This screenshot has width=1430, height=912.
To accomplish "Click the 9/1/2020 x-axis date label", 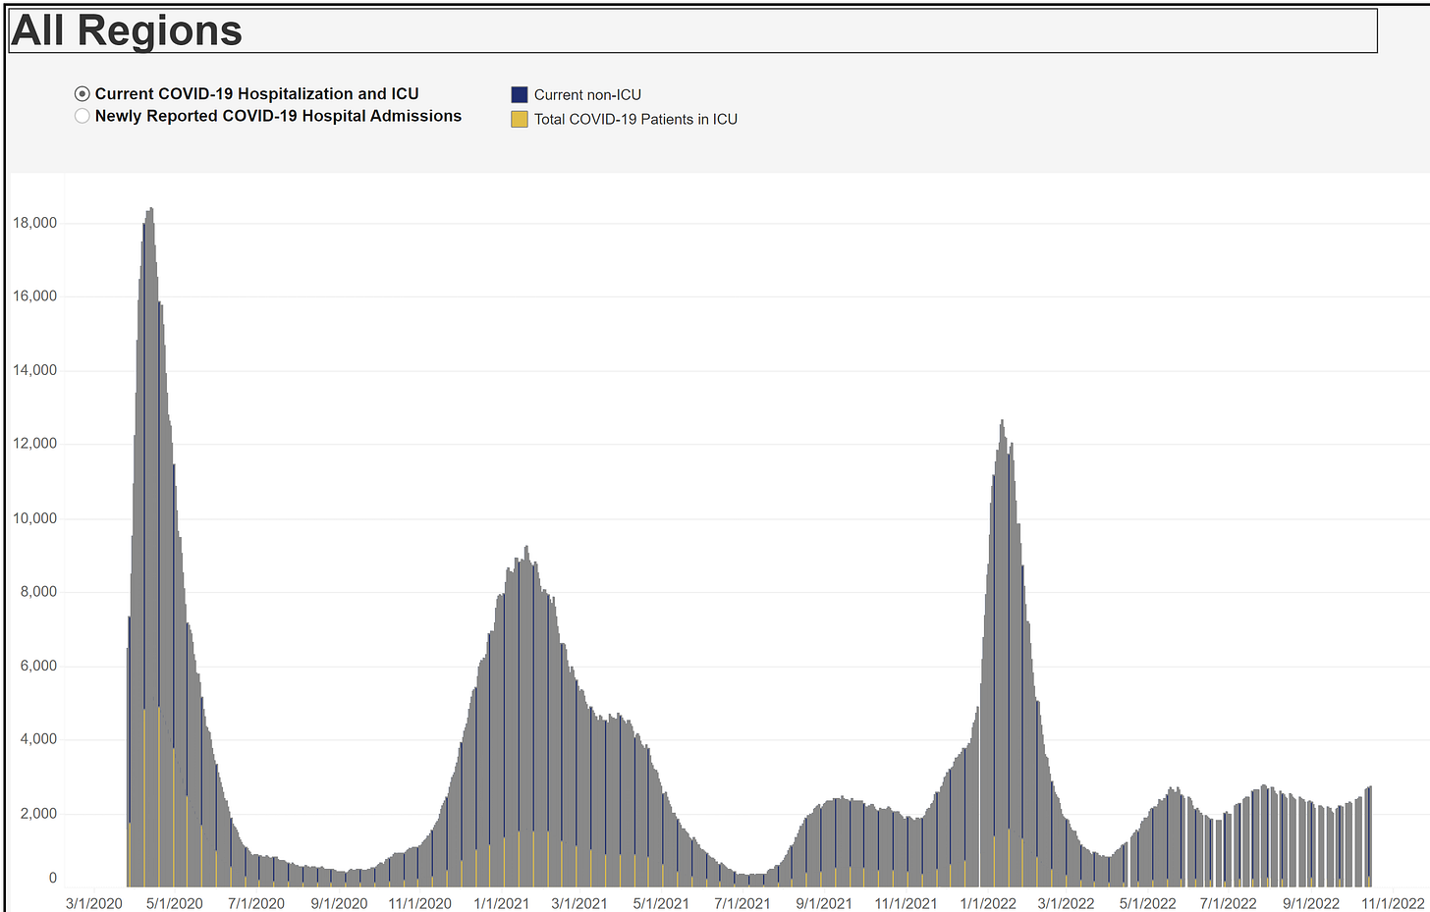I will (x=339, y=903).
